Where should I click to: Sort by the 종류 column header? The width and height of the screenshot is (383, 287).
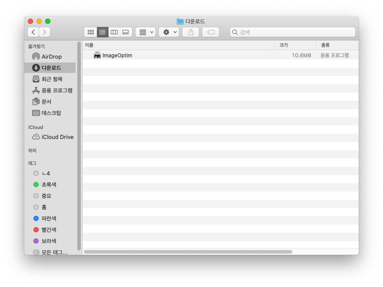pyautogui.click(x=337, y=45)
